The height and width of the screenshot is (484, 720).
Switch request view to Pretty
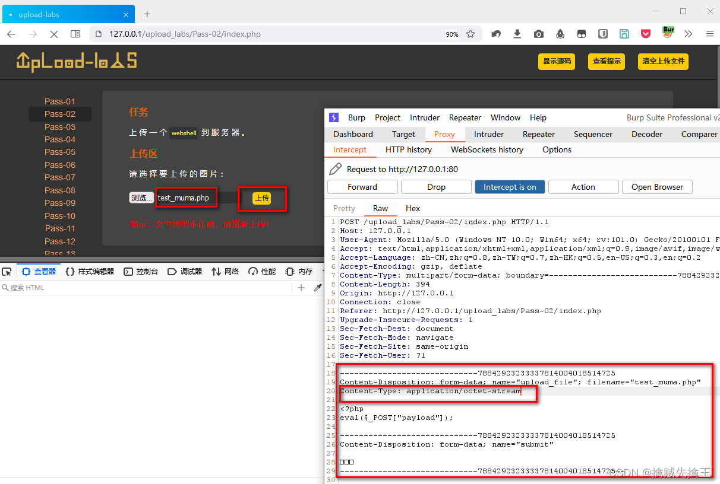tap(344, 208)
